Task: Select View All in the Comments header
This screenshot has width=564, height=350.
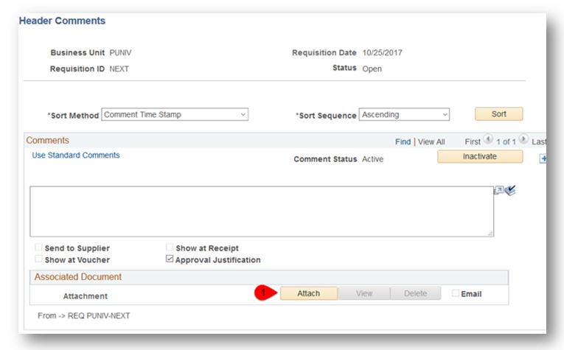Action: [431, 140]
